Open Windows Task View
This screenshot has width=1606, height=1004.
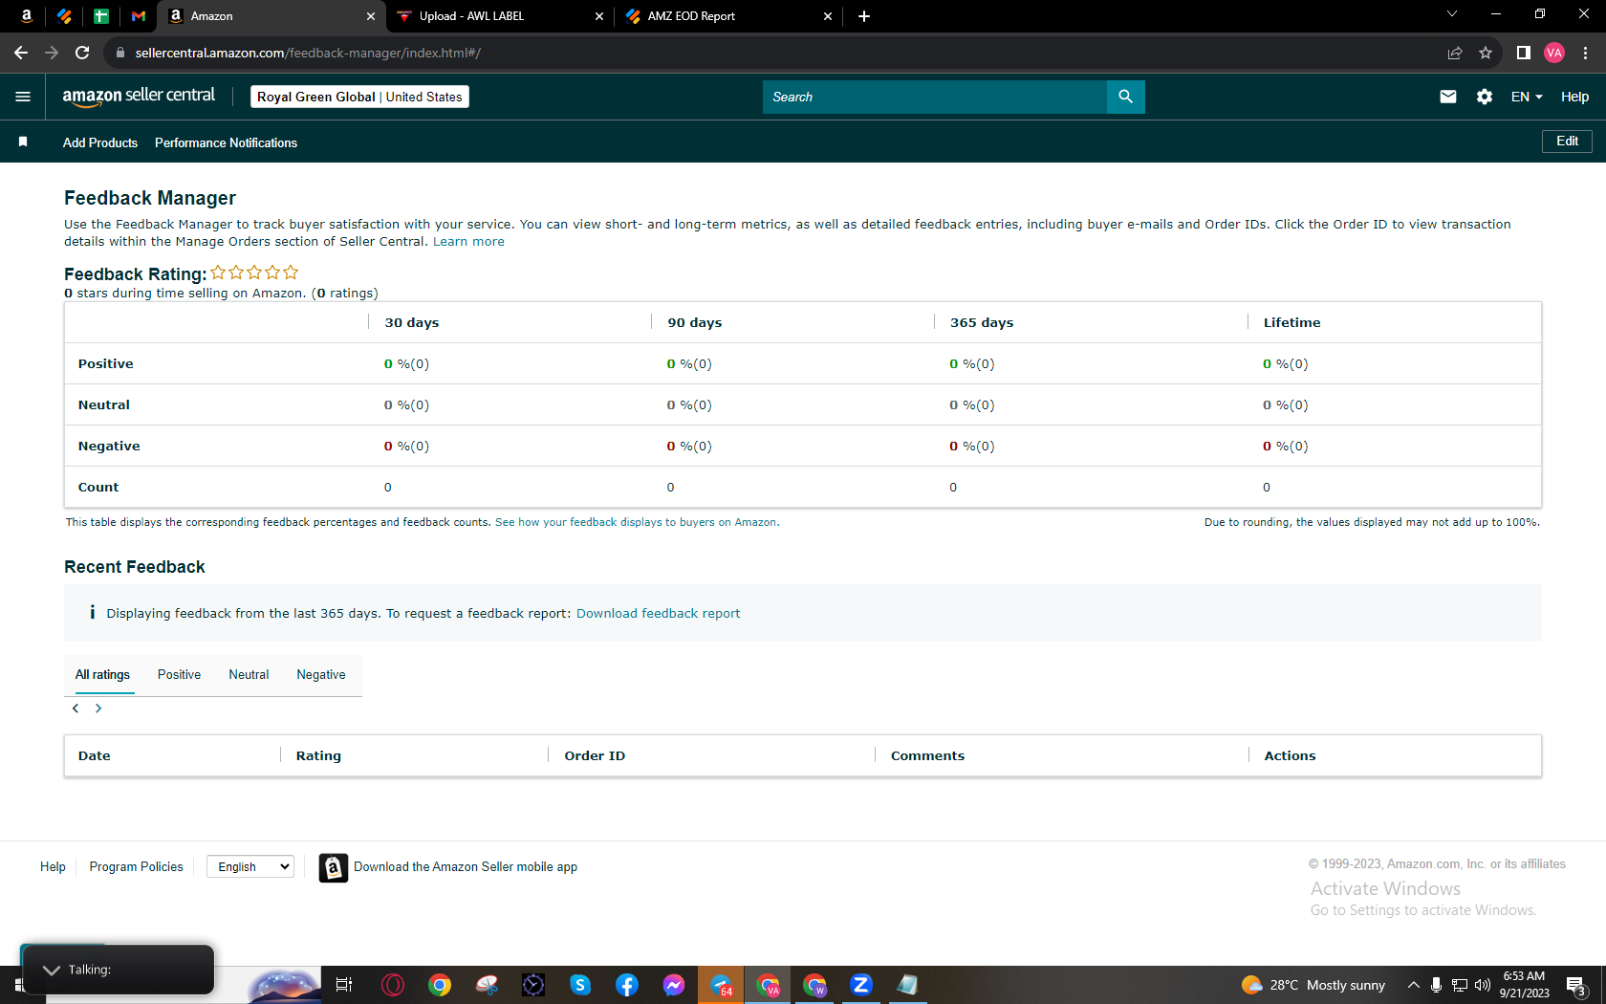[344, 985]
